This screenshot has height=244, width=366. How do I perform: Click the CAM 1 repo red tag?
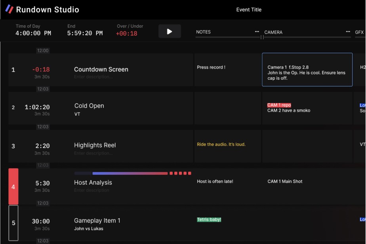point(279,105)
